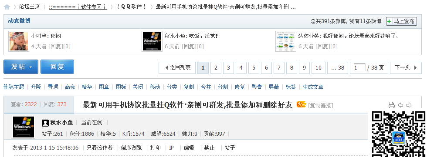Viewport: 427px width, 157px height.
Task: Click the user icon before 秋水小鱼 name
Action: point(45,123)
